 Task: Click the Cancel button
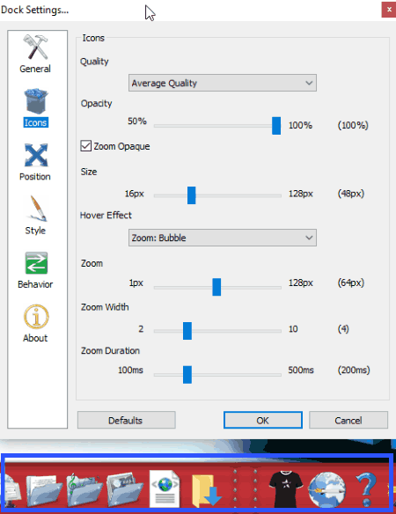(348, 420)
